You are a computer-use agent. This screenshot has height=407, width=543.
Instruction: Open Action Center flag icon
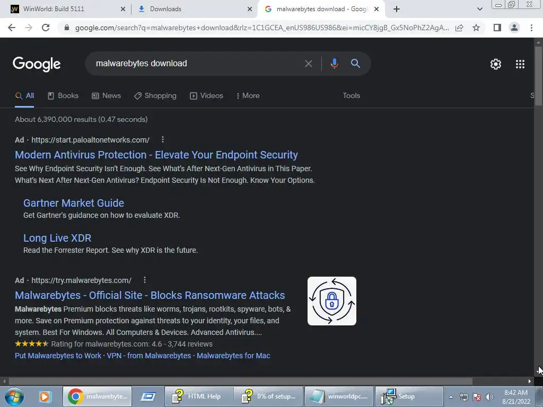pos(477,397)
